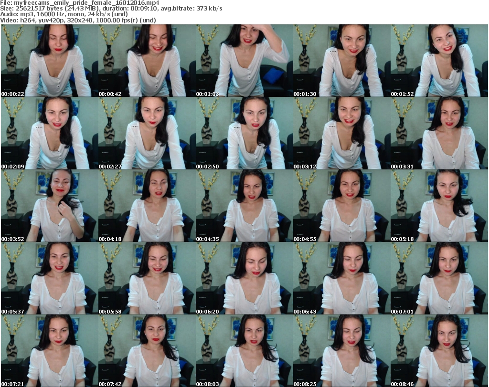This screenshot has height=387, width=489.
Task: Pick the 00:06:43 preview frame
Action: pos(341,278)
